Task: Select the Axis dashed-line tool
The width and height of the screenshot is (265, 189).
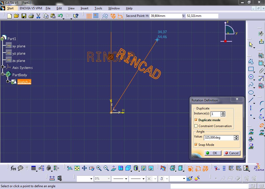Action: coord(251,108)
